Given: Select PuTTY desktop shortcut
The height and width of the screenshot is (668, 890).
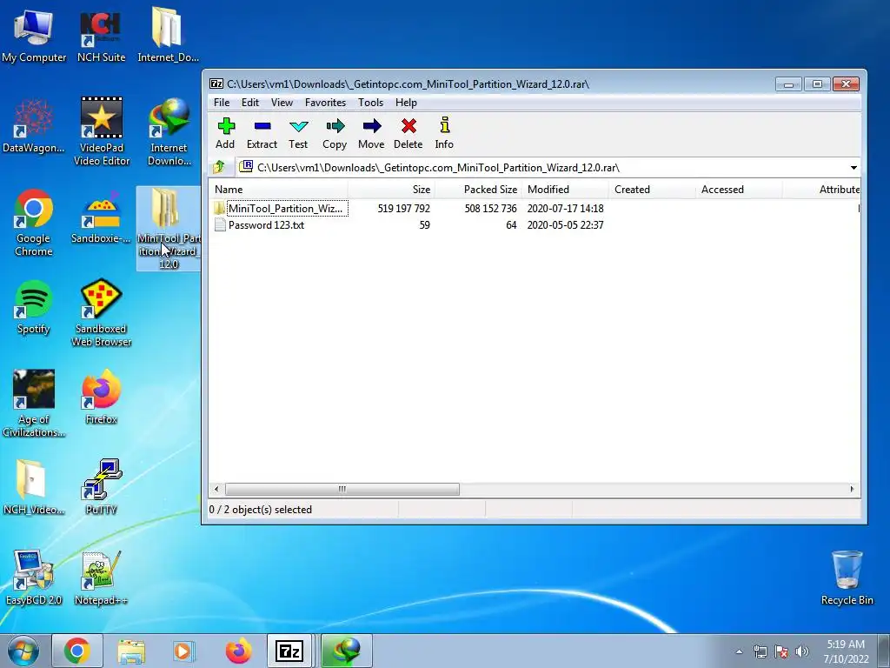Looking at the screenshot, I should [x=101, y=487].
